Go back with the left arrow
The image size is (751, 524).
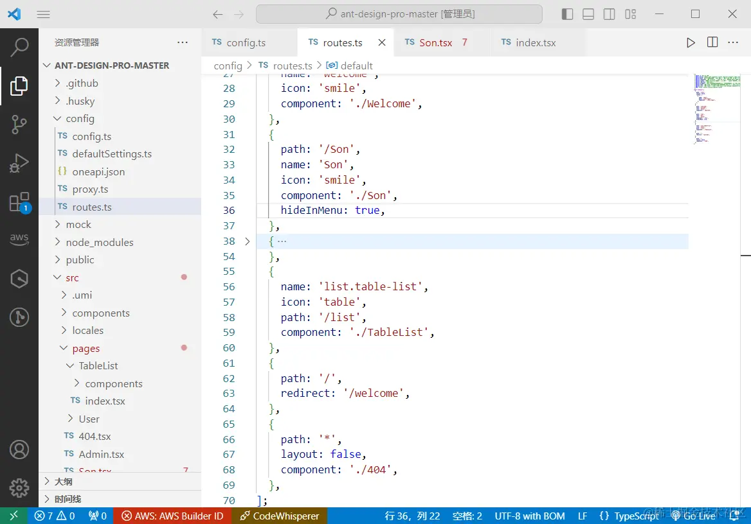point(218,14)
